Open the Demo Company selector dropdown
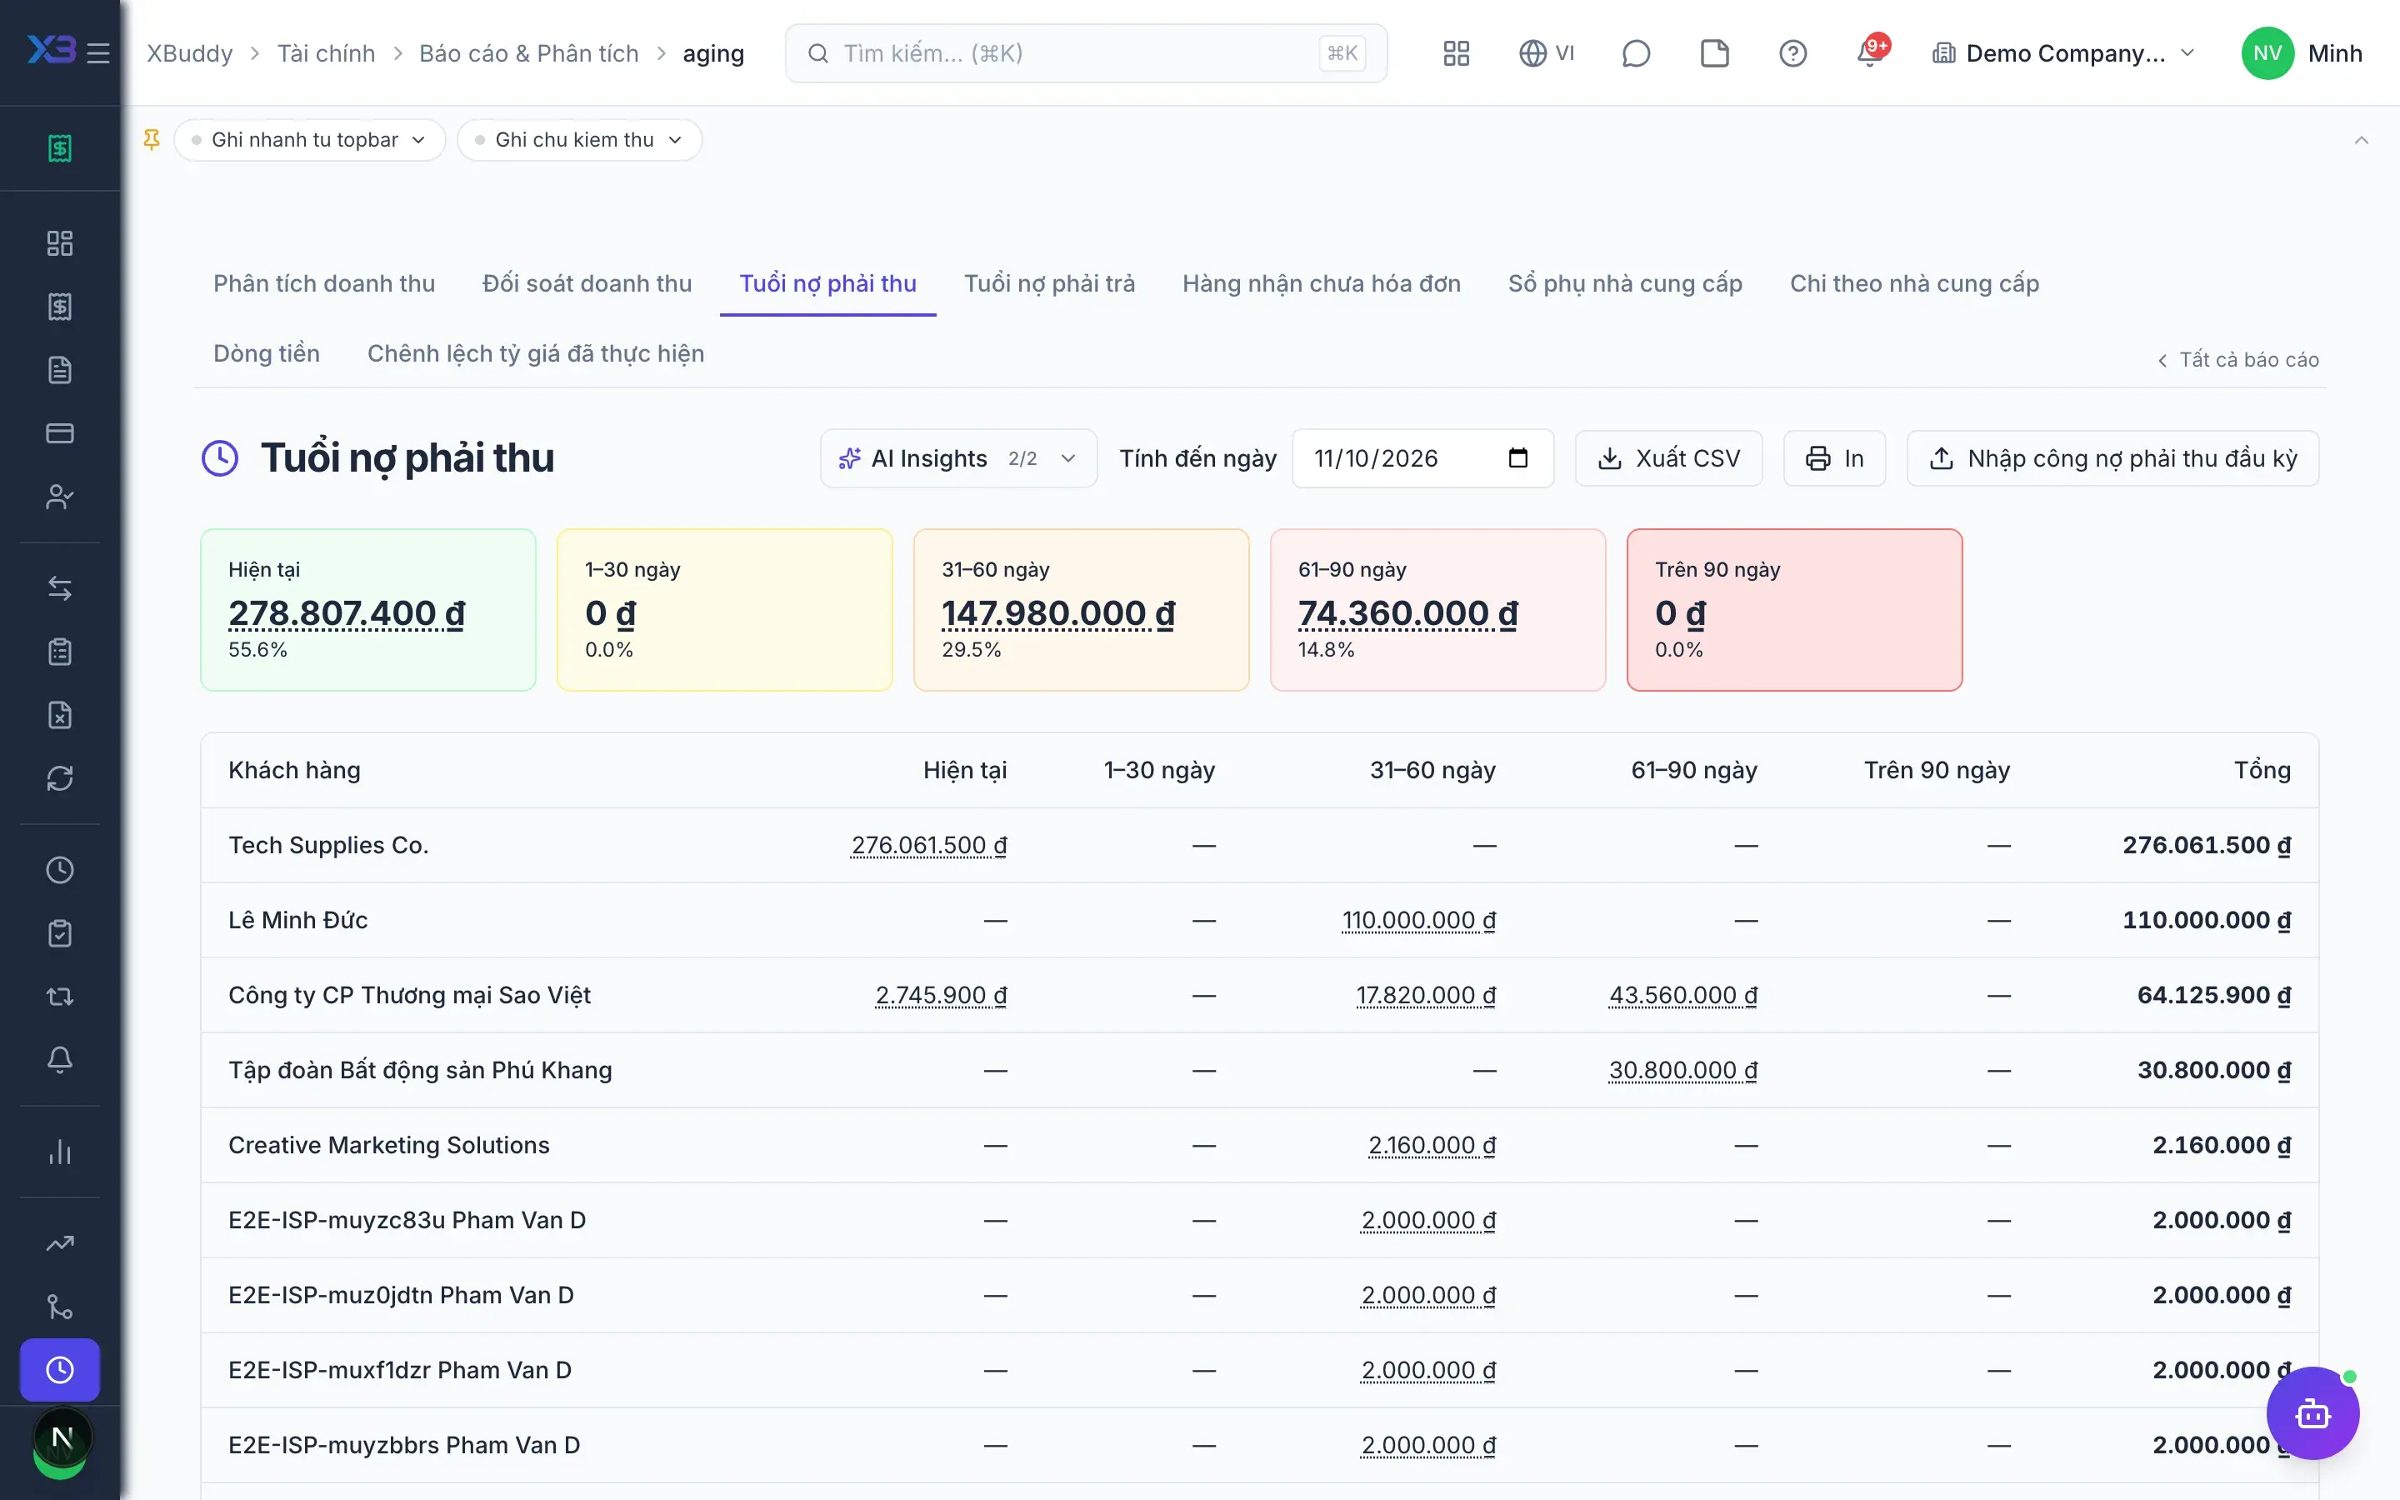2400x1500 pixels. [2064, 53]
